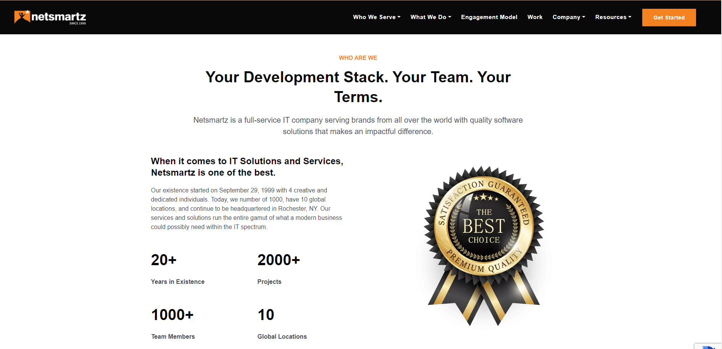Viewport: 722px width, 349px height.
Task: Click the paragraph starting 'Our existence started'
Action: click(x=246, y=208)
